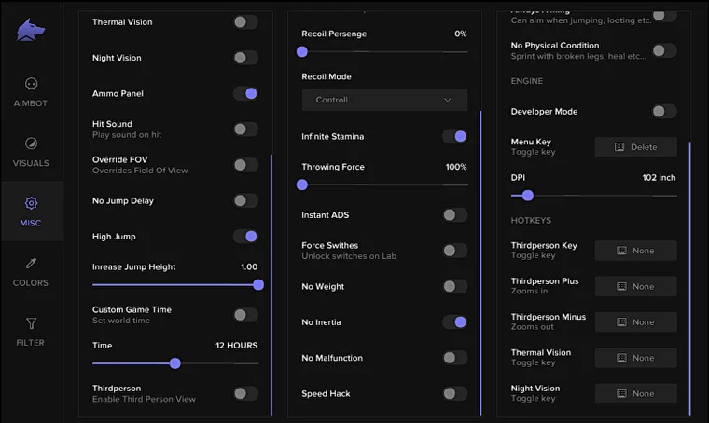Turn on Developer Mode toggle
709x423 pixels.
[x=664, y=112]
